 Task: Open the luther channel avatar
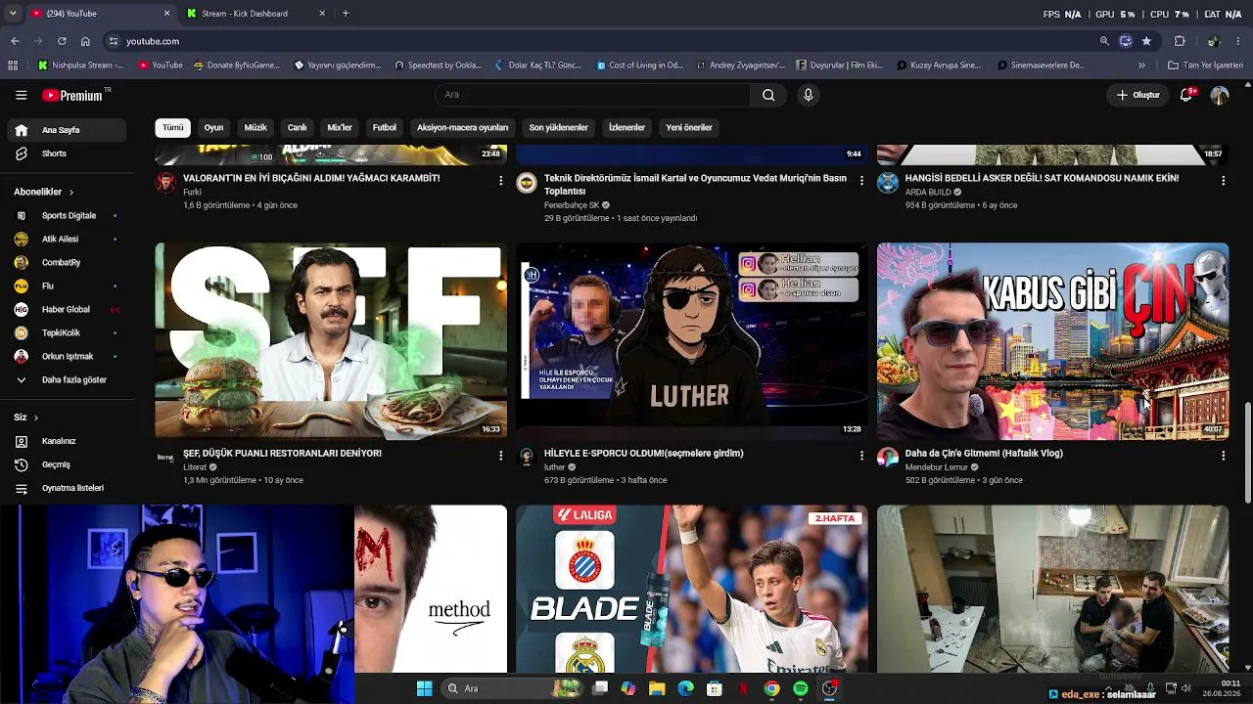pyautogui.click(x=527, y=458)
